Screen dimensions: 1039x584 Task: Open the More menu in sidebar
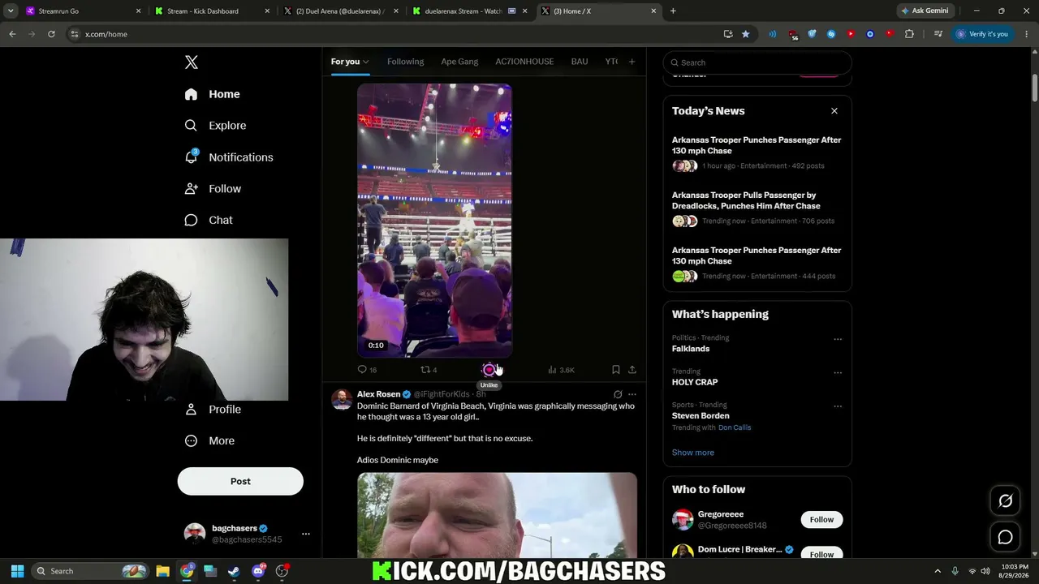tap(209, 441)
